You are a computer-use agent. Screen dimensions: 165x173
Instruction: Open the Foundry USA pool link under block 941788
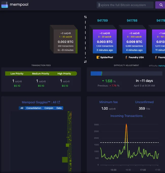click(x=136, y=57)
